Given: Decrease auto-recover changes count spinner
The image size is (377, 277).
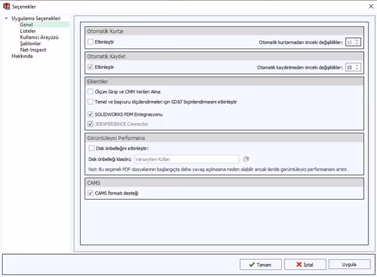Looking at the screenshot, I should [357, 44].
